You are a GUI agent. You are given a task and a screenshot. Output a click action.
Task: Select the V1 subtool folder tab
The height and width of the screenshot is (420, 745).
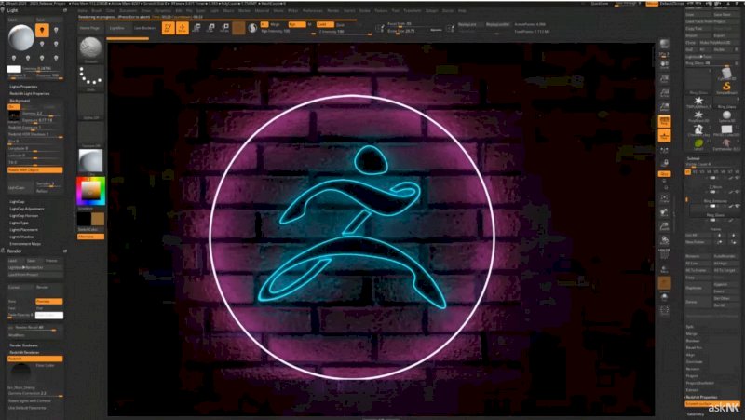click(688, 171)
